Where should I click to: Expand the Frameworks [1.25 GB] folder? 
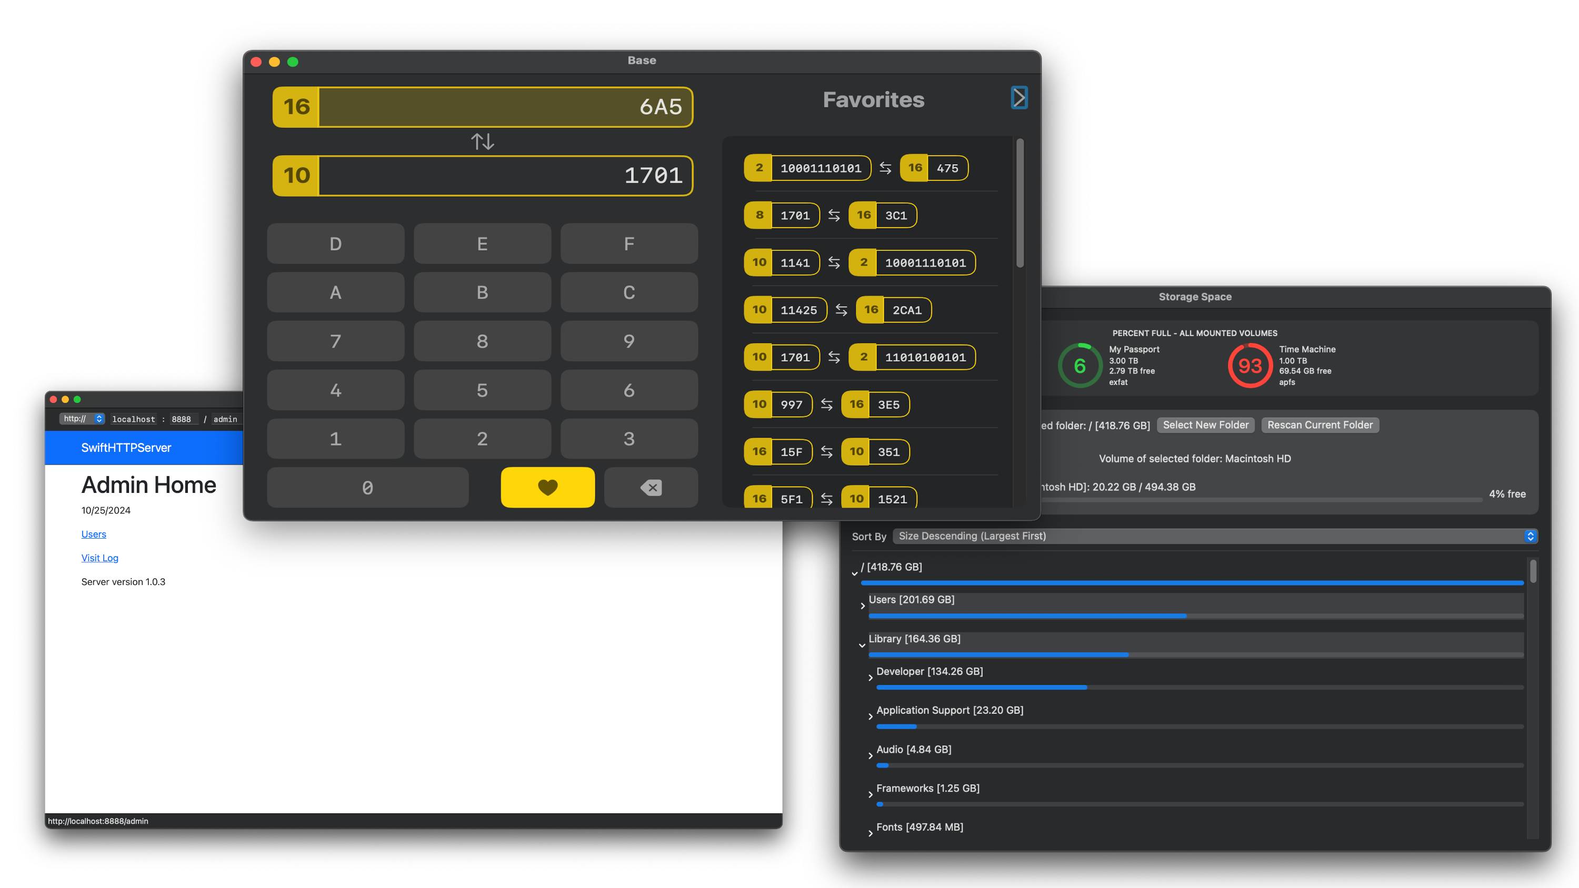[870, 794]
